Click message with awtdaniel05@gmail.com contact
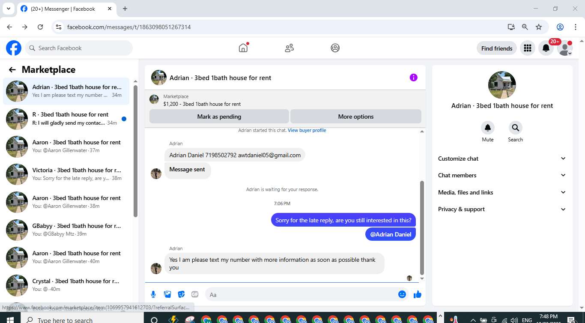Viewport: 585px width, 323px height. pos(235,155)
